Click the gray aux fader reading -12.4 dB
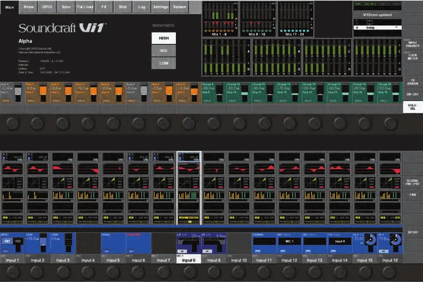The image size is (423, 282). click(18, 92)
